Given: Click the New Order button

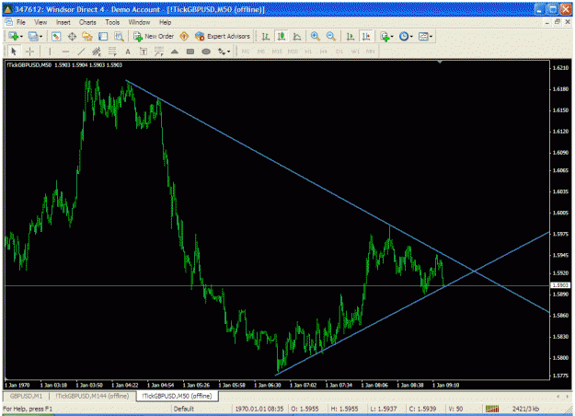Looking at the screenshot, I should pos(154,36).
